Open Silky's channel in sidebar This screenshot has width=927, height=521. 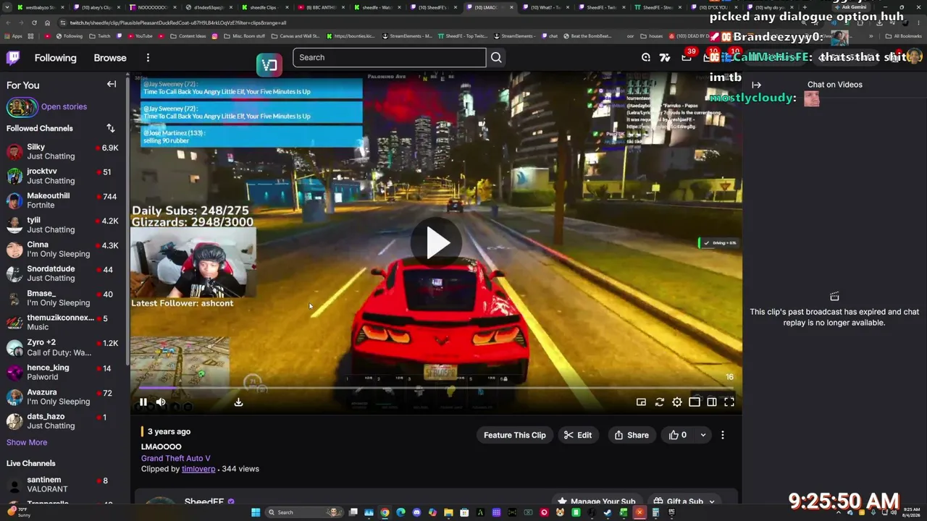(64, 151)
